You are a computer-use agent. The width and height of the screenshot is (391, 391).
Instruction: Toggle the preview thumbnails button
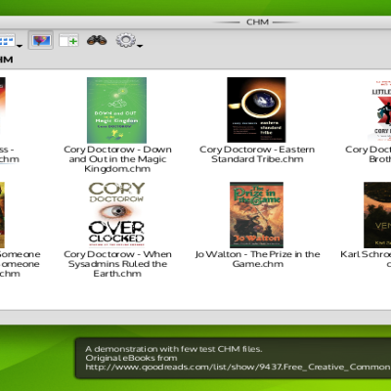click(41, 40)
